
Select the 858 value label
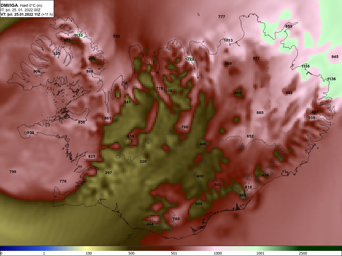click(x=81, y=122)
